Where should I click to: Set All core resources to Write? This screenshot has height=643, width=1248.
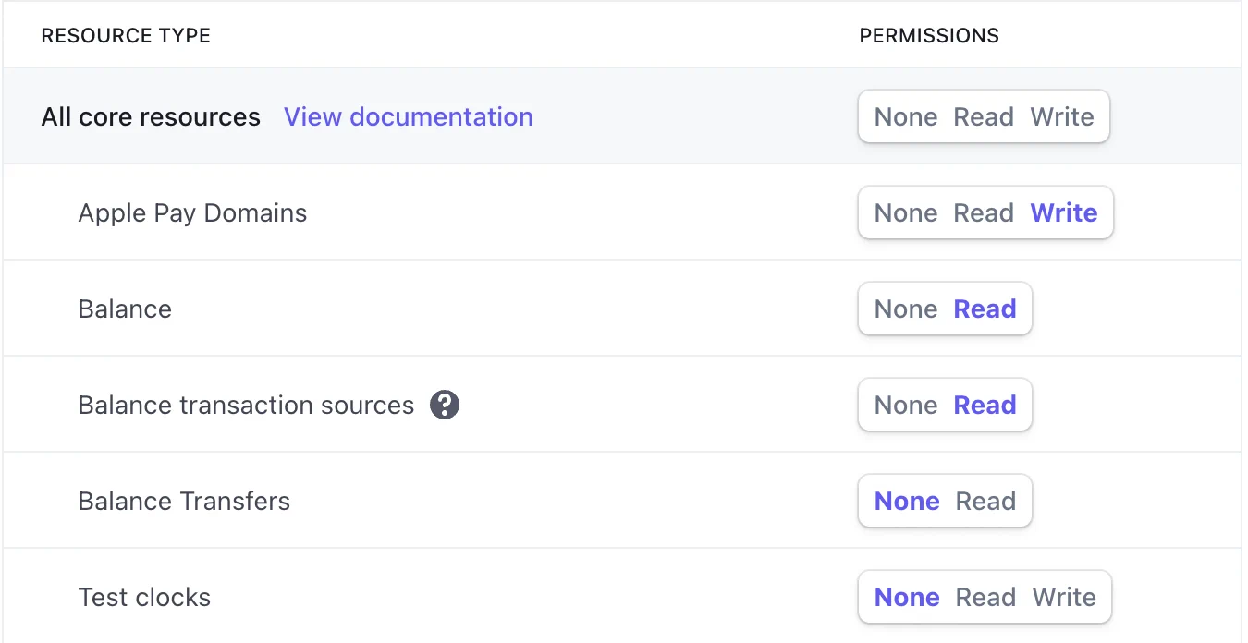pyautogui.click(x=1062, y=117)
